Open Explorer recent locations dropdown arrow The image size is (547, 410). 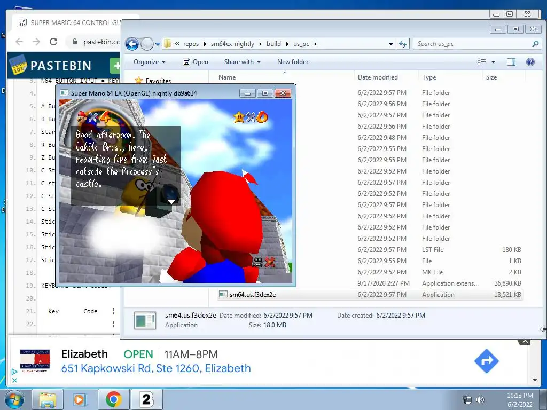158,44
